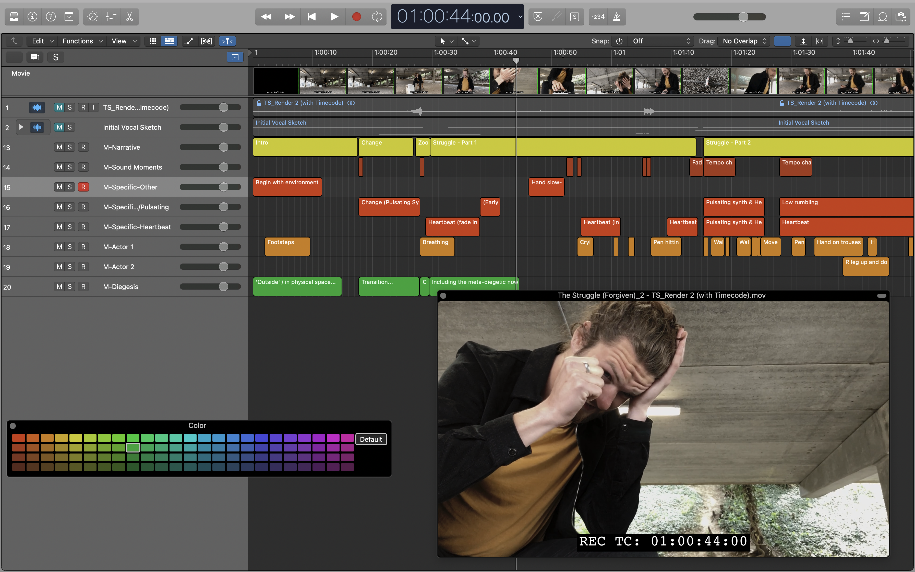Toggle the waveform zoom button
Viewport: 915px width, 572px height.
pyautogui.click(x=782, y=41)
